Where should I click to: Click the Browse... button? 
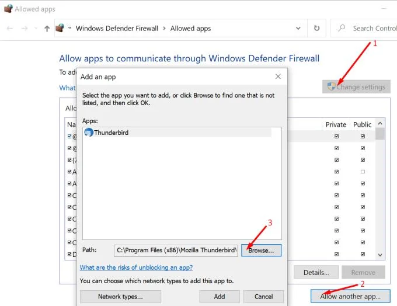[x=262, y=251]
